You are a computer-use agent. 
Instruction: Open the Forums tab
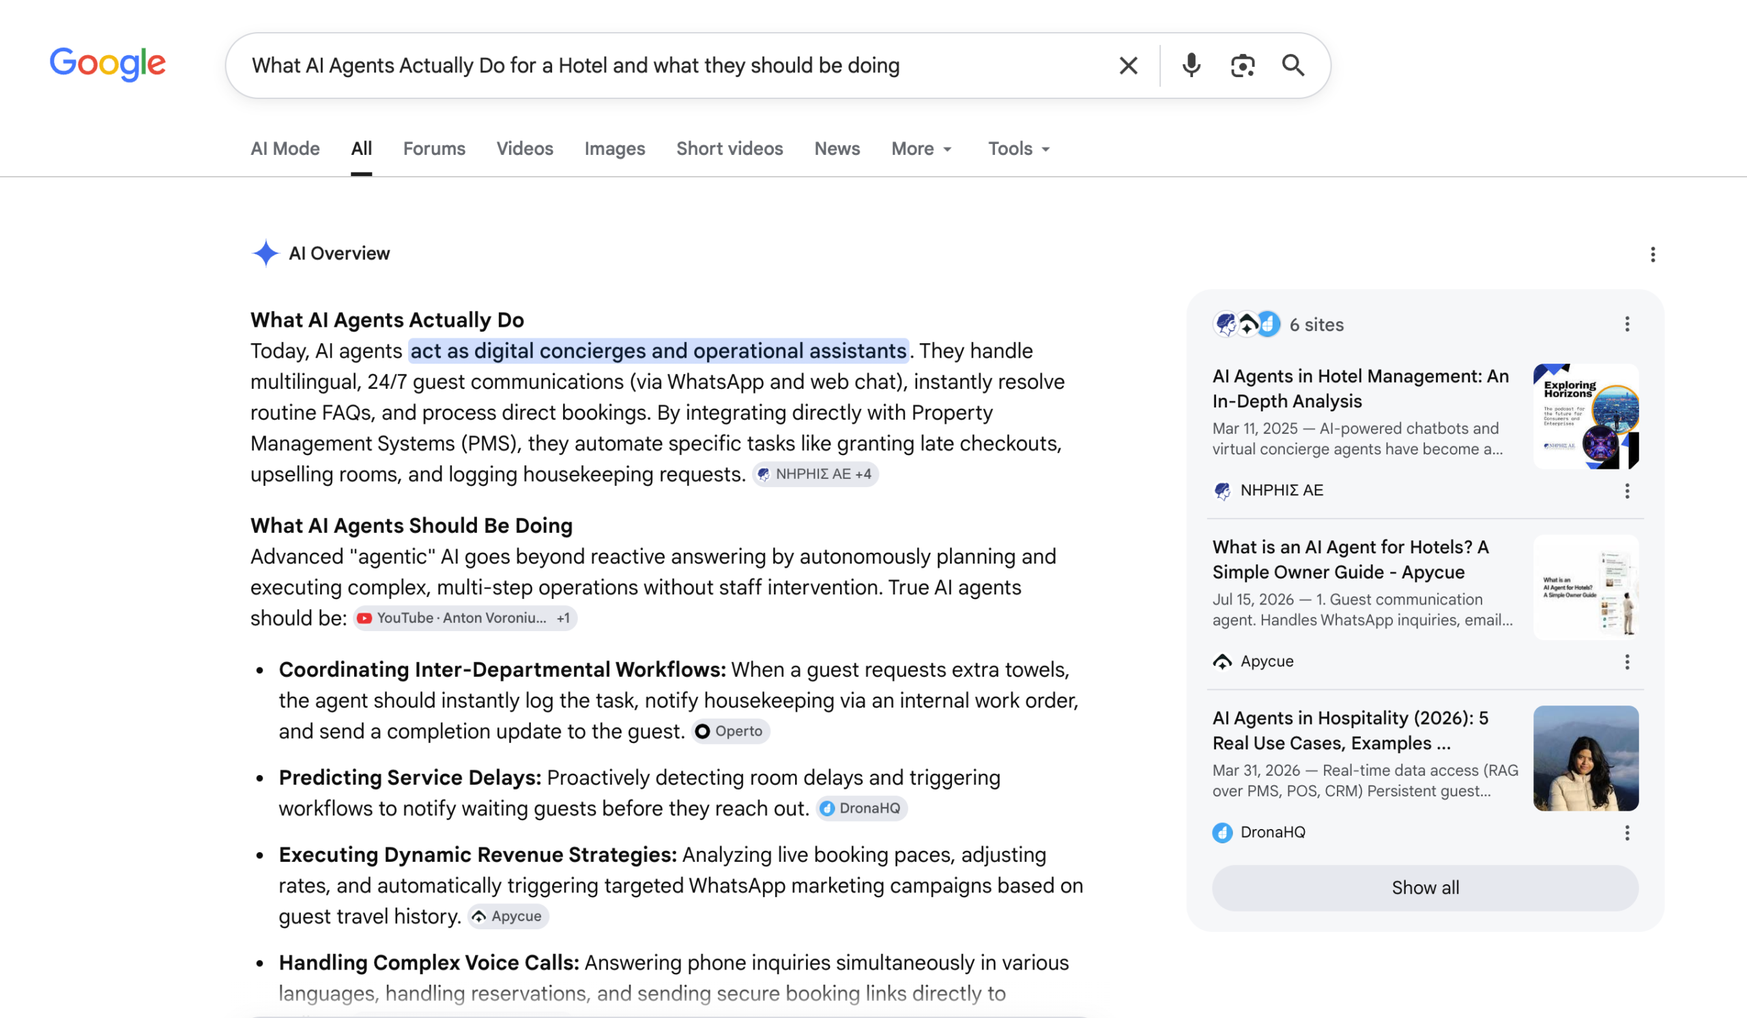click(434, 149)
